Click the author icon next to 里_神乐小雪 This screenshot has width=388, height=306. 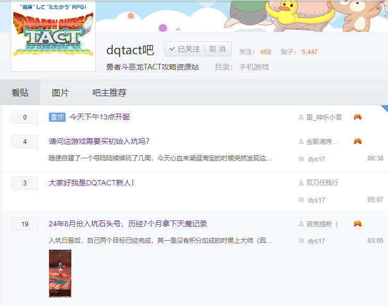[x=301, y=117]
